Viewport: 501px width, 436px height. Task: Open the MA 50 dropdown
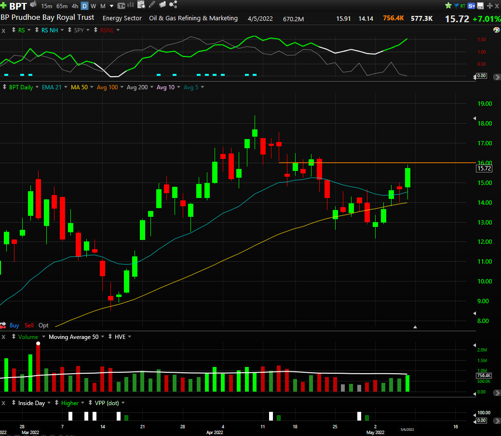(92, 87)
